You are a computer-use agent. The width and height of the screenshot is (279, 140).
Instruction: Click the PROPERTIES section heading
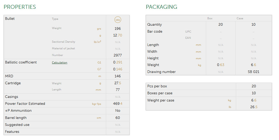coord(20,7)
